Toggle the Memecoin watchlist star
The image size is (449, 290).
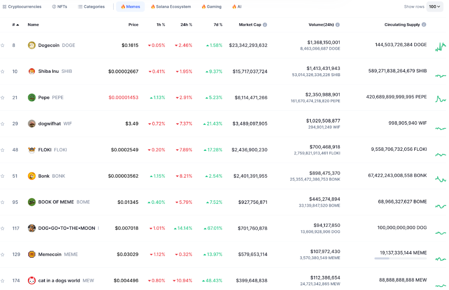click(x=2, y=254)
